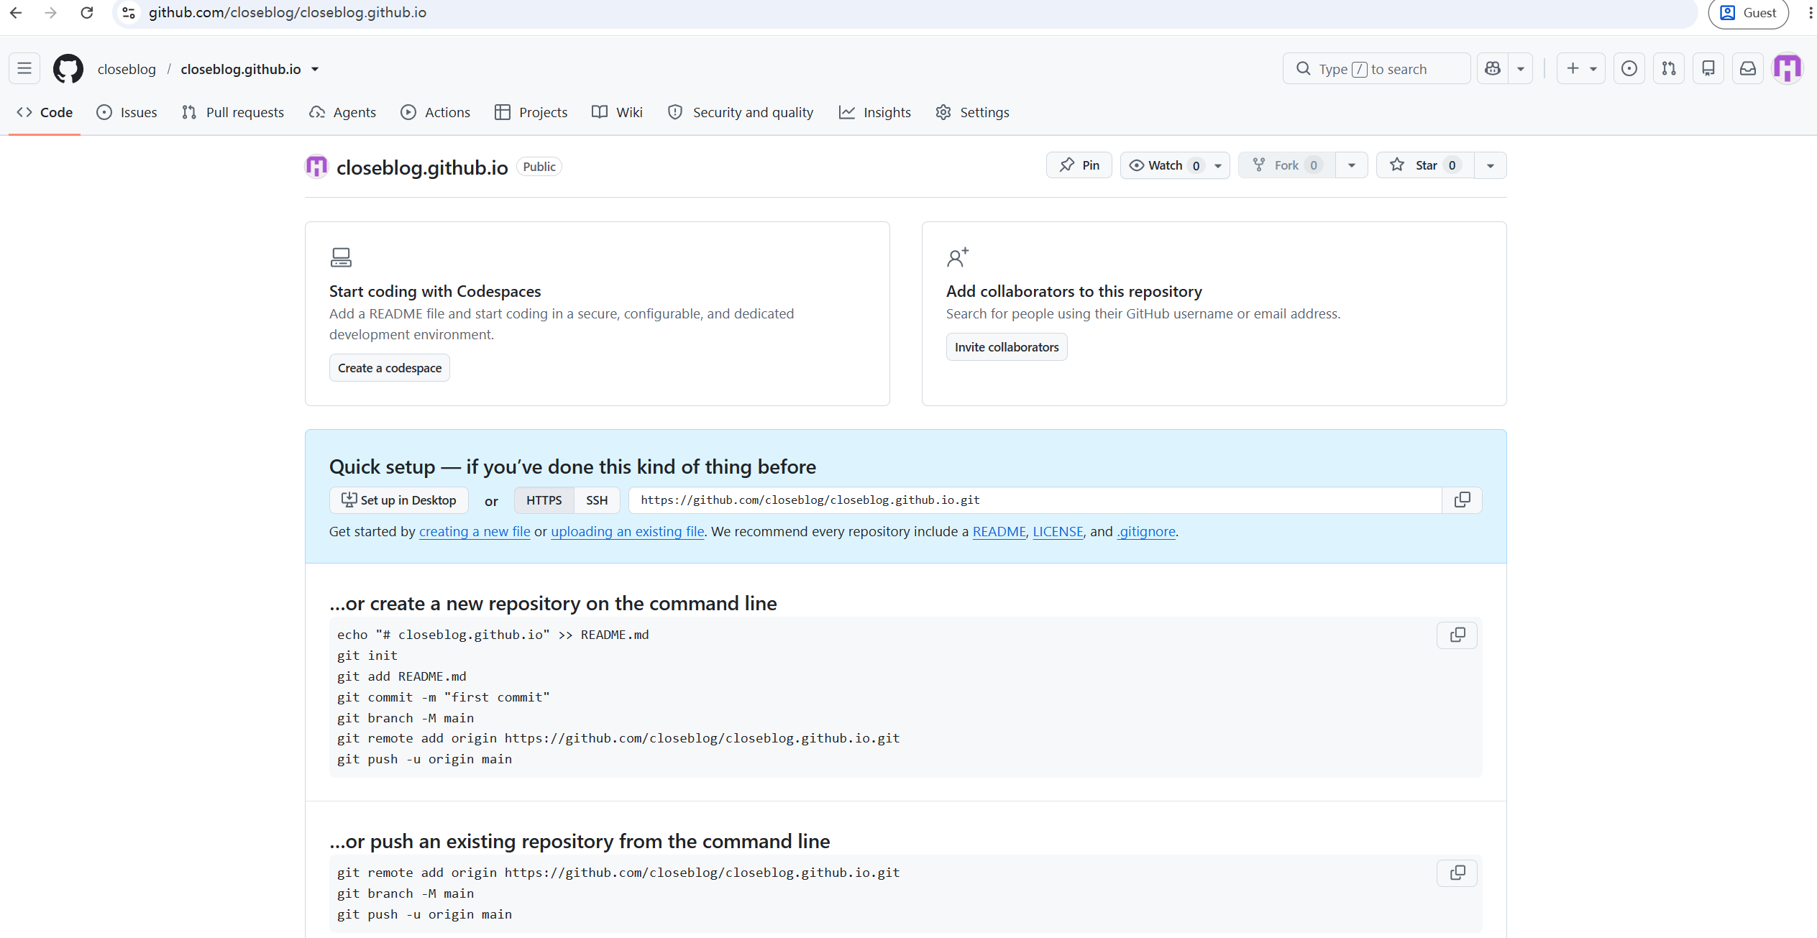Open the Issues tab
Image resolution: width=1817 pixels, height=938 pixels.
(x=127, y=112)
